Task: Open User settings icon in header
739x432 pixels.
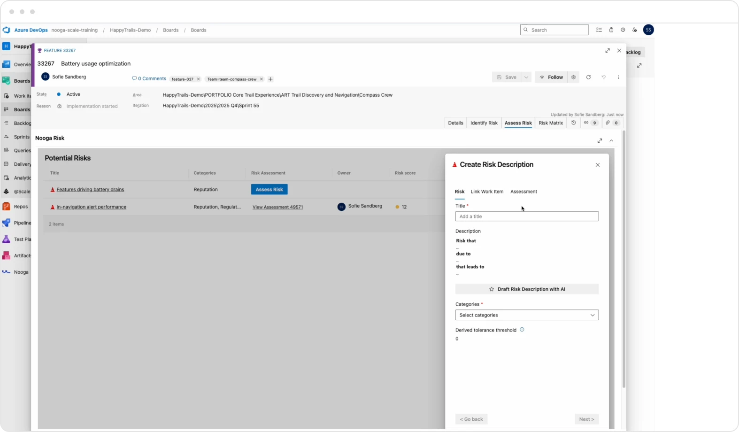Action: pyautogui.click(x=635, y=30)
